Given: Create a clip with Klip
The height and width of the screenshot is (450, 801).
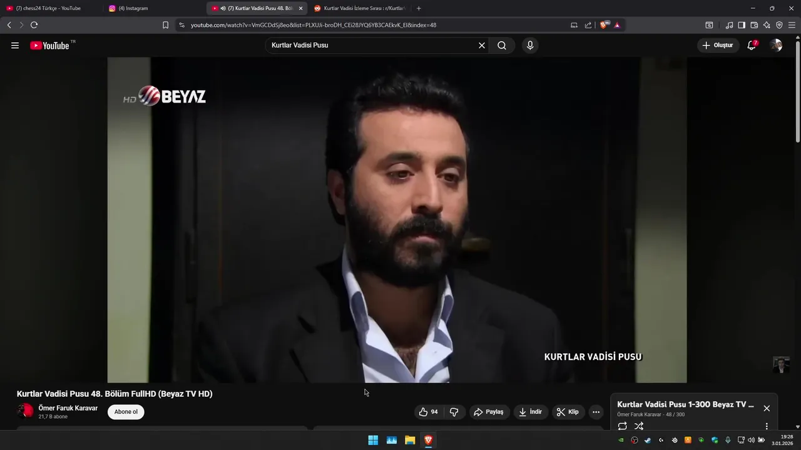Looking at the screenshot, I should coord(568,412).
